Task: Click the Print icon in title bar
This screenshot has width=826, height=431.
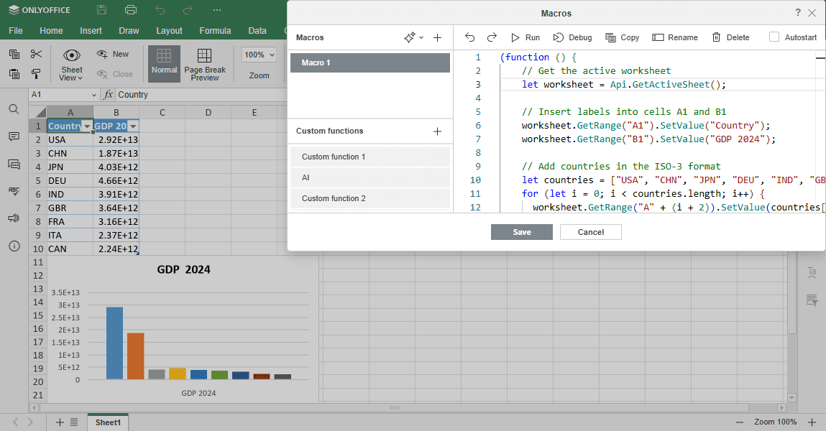Action: pos(131,10)
